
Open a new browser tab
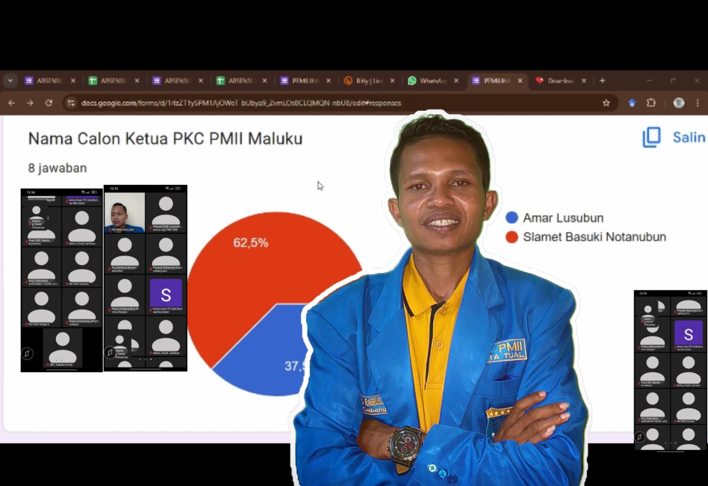coord(602,81)
